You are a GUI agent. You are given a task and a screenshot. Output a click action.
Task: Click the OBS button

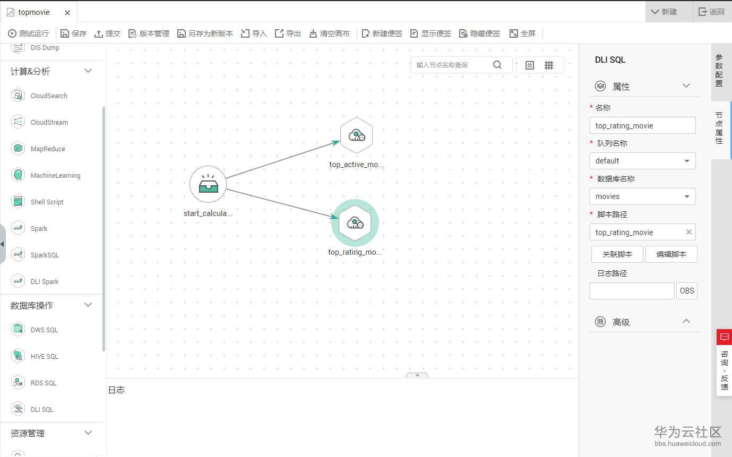pos(687,291)
